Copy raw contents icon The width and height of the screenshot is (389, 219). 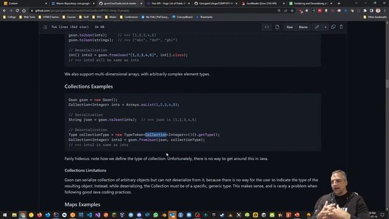(x=333, y=27)
